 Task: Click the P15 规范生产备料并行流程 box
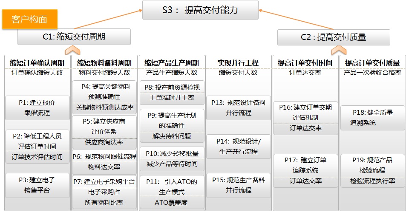pos(239,185)
